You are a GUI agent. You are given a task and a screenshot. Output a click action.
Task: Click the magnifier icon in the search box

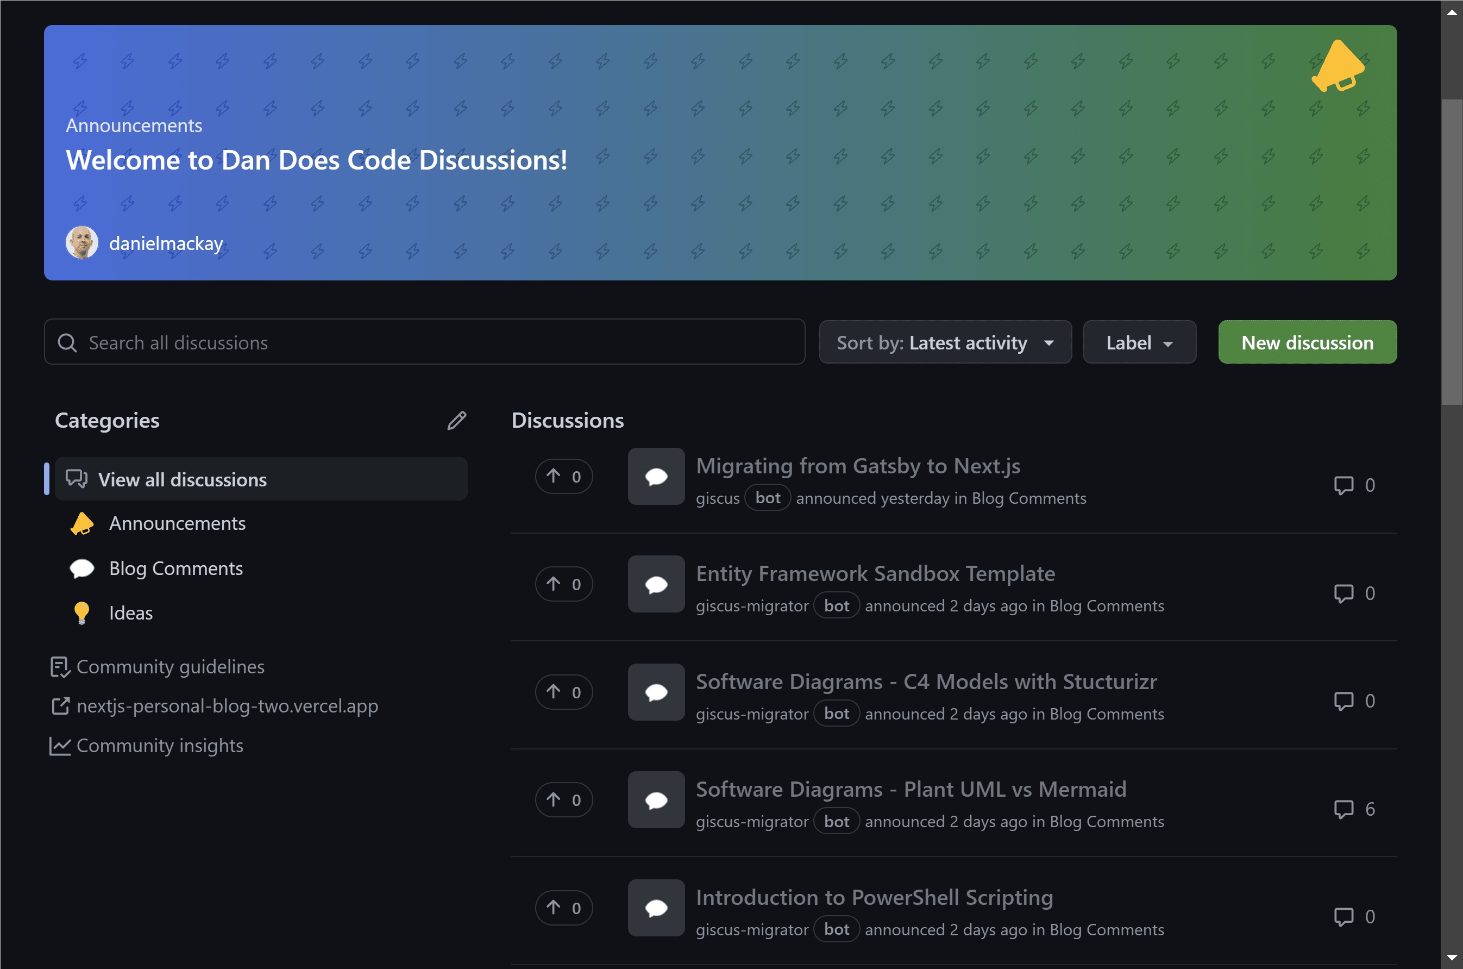[x=67, y=343]
